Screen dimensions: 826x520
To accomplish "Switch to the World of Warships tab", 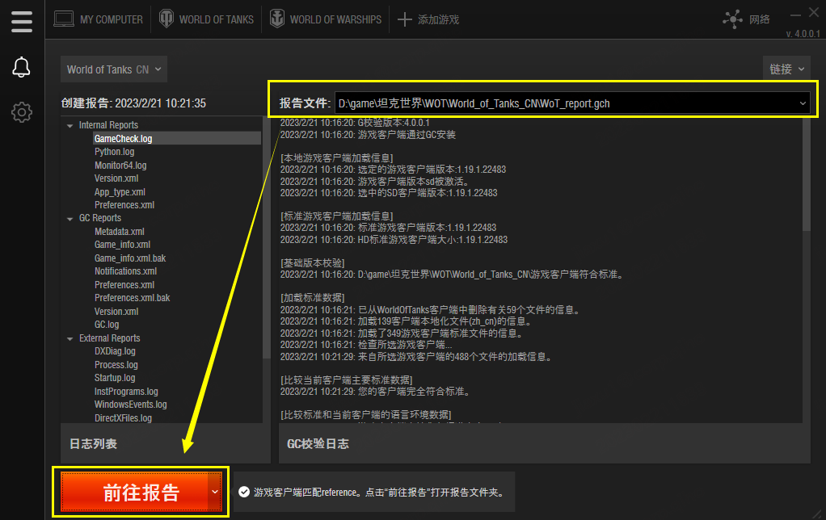I will click(x=335, y=19).
